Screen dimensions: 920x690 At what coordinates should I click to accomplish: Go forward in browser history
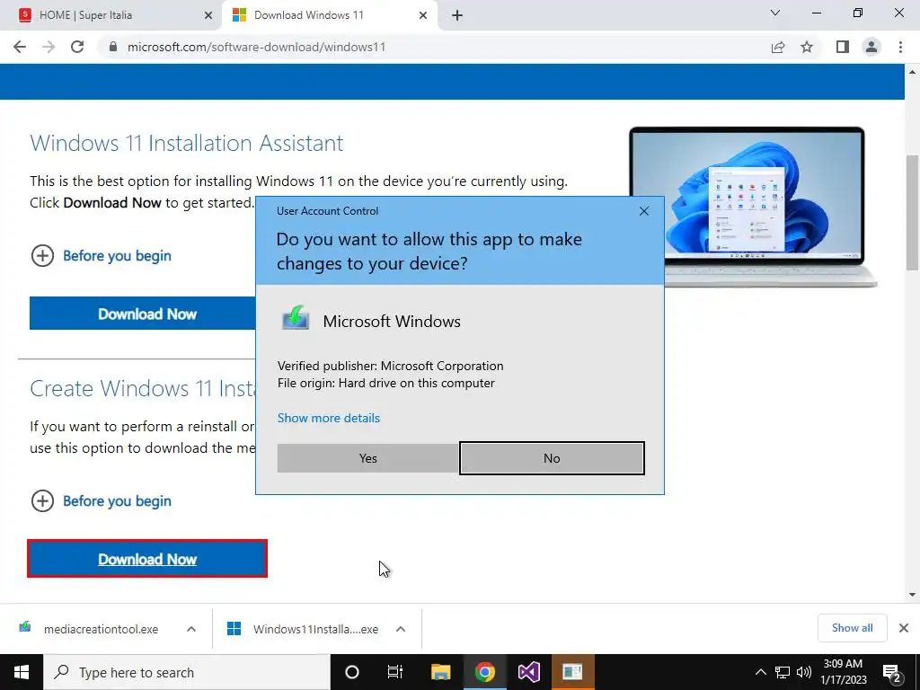pyautogui.click(x=49, y=47)
